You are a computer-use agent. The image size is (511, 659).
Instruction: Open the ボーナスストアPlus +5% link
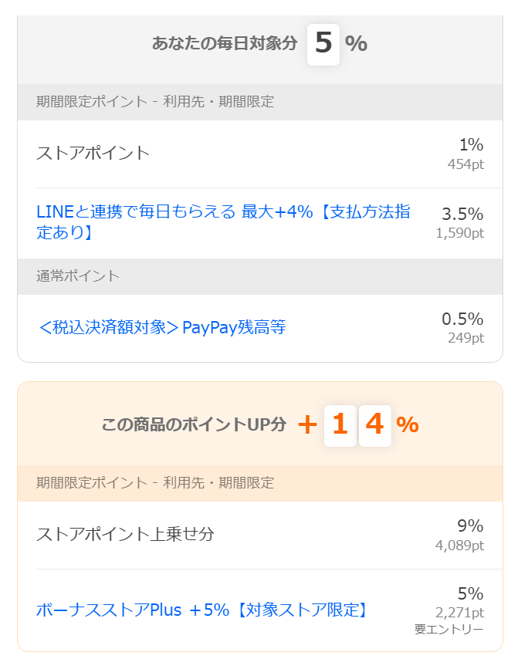(x=201, y=610)
